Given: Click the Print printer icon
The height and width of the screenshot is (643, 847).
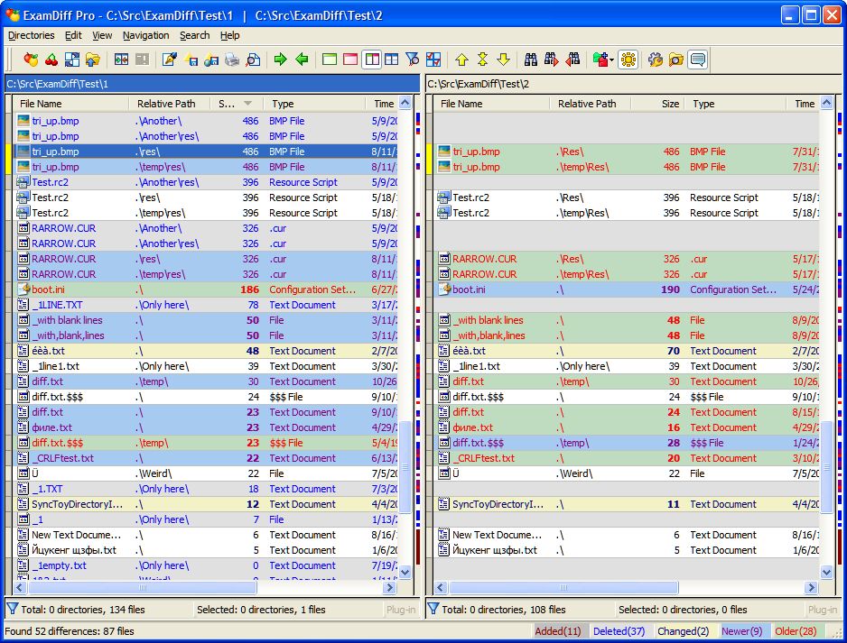Looking at the screenshot, I should pos(232,60).
